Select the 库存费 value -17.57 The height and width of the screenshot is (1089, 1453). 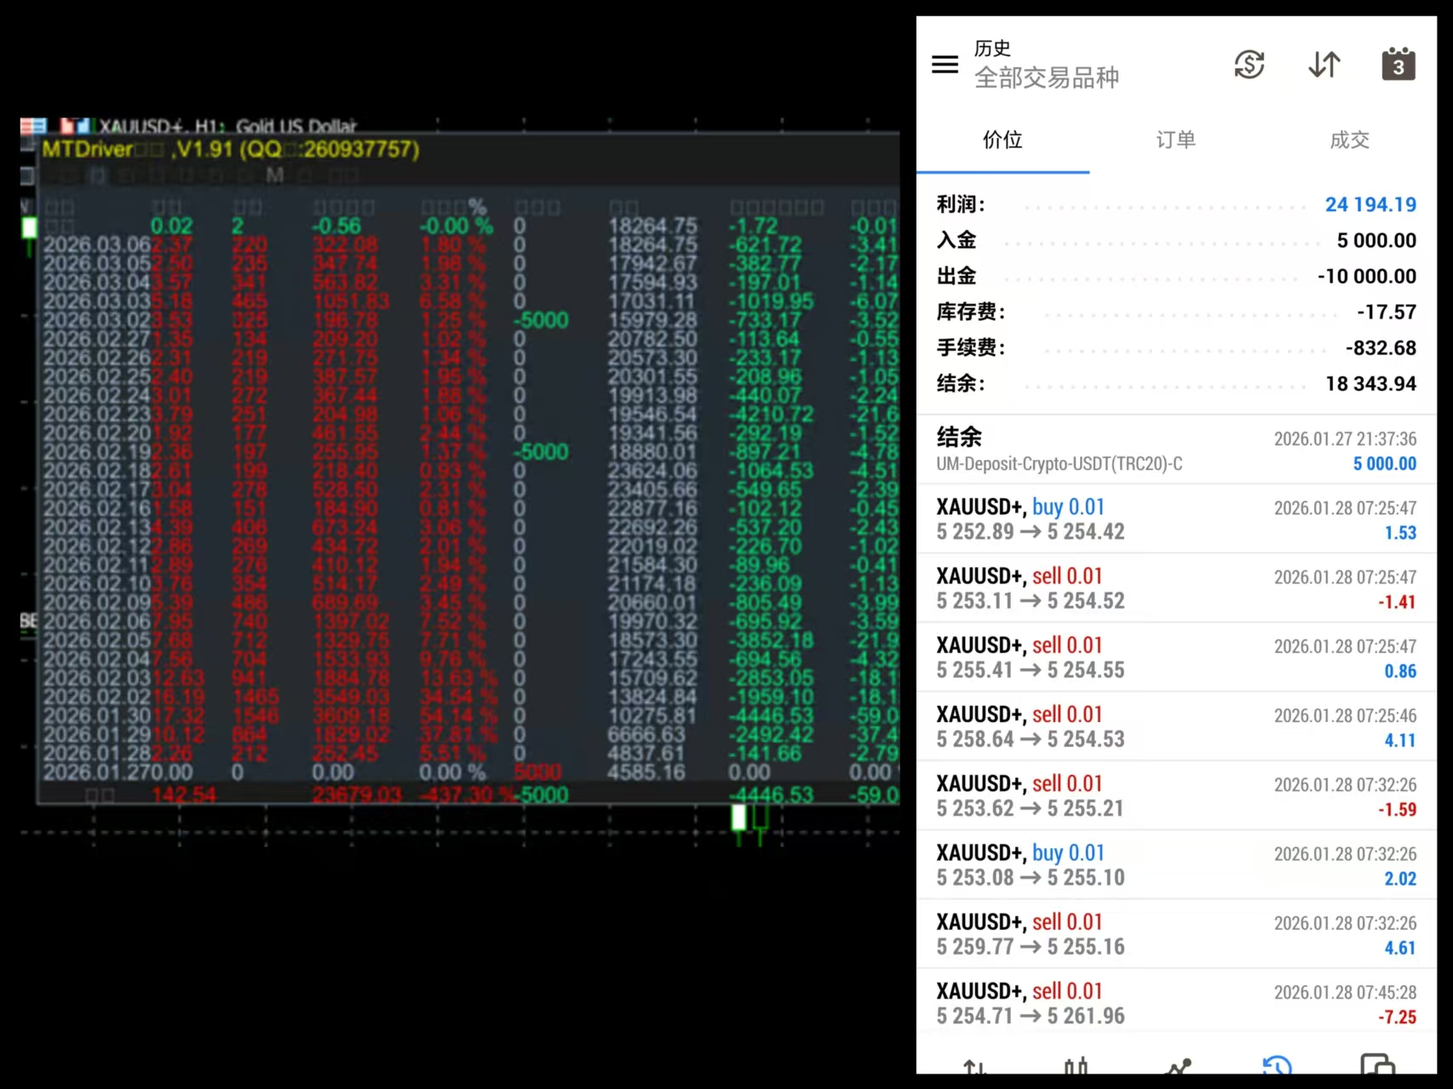1387,312
